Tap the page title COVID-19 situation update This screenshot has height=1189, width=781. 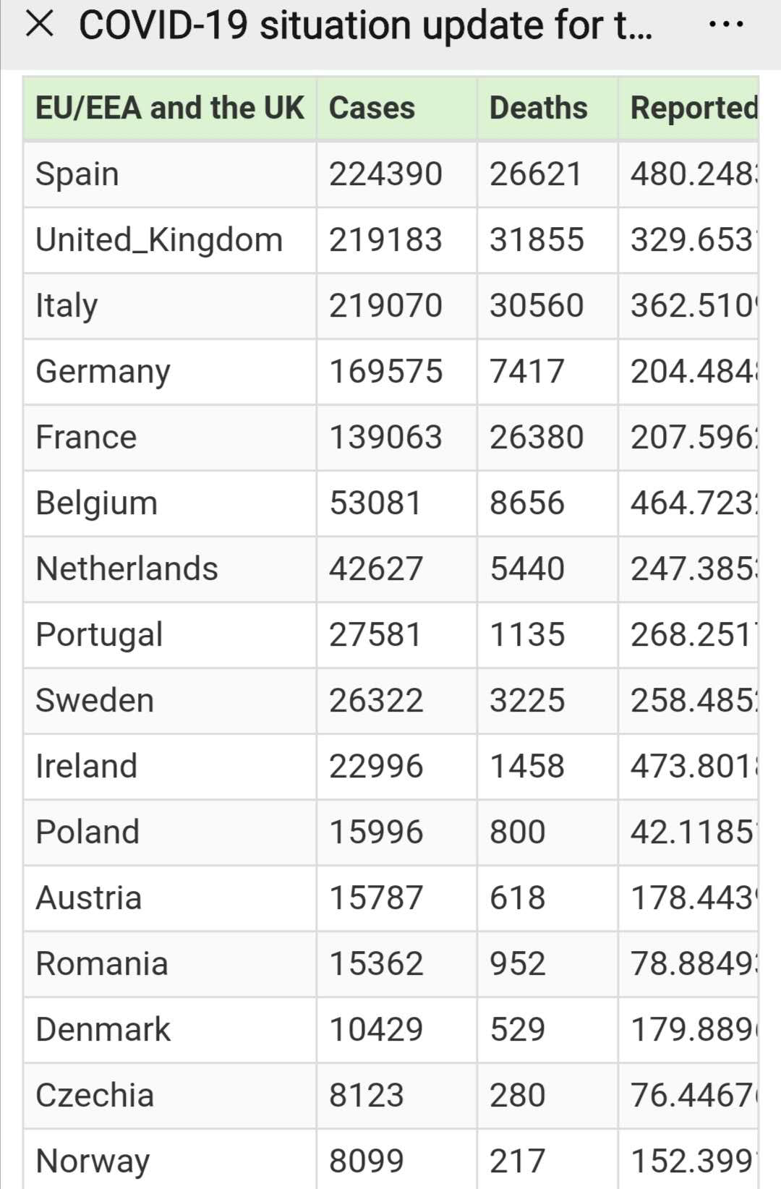point(365,25)
